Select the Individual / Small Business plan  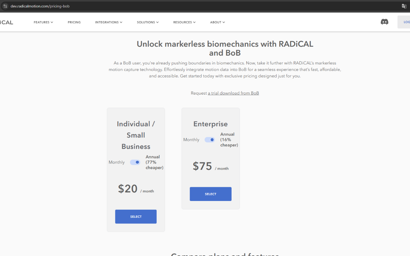coord(136,217)
